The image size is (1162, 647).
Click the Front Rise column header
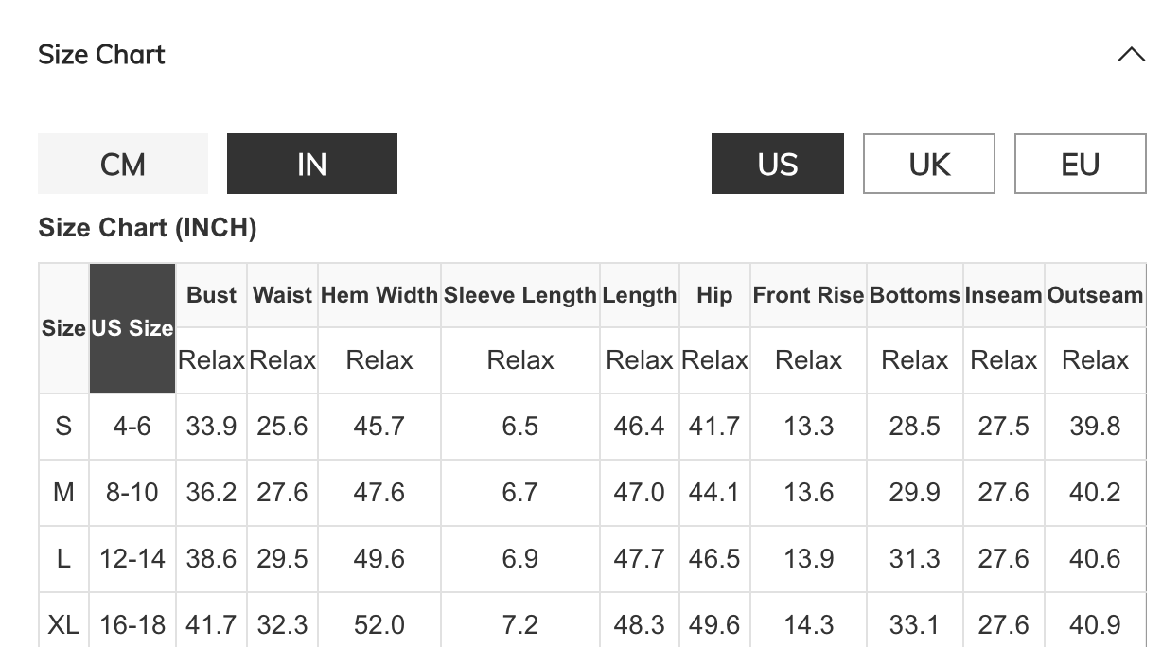808,295
